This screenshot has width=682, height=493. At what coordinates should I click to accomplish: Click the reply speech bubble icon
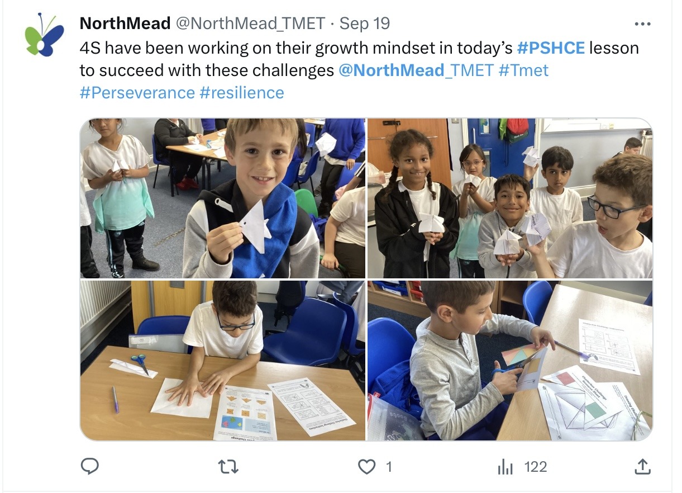[90, 466]
